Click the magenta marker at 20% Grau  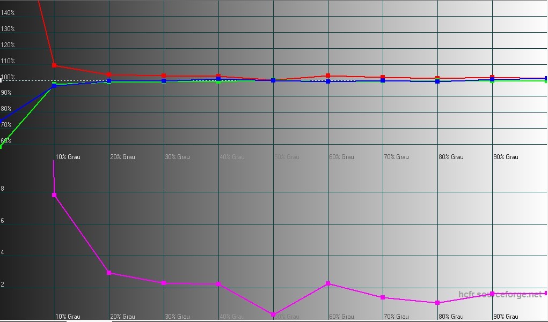click(109, 273)
